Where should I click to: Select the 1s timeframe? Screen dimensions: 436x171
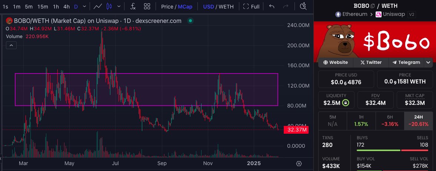5,7
